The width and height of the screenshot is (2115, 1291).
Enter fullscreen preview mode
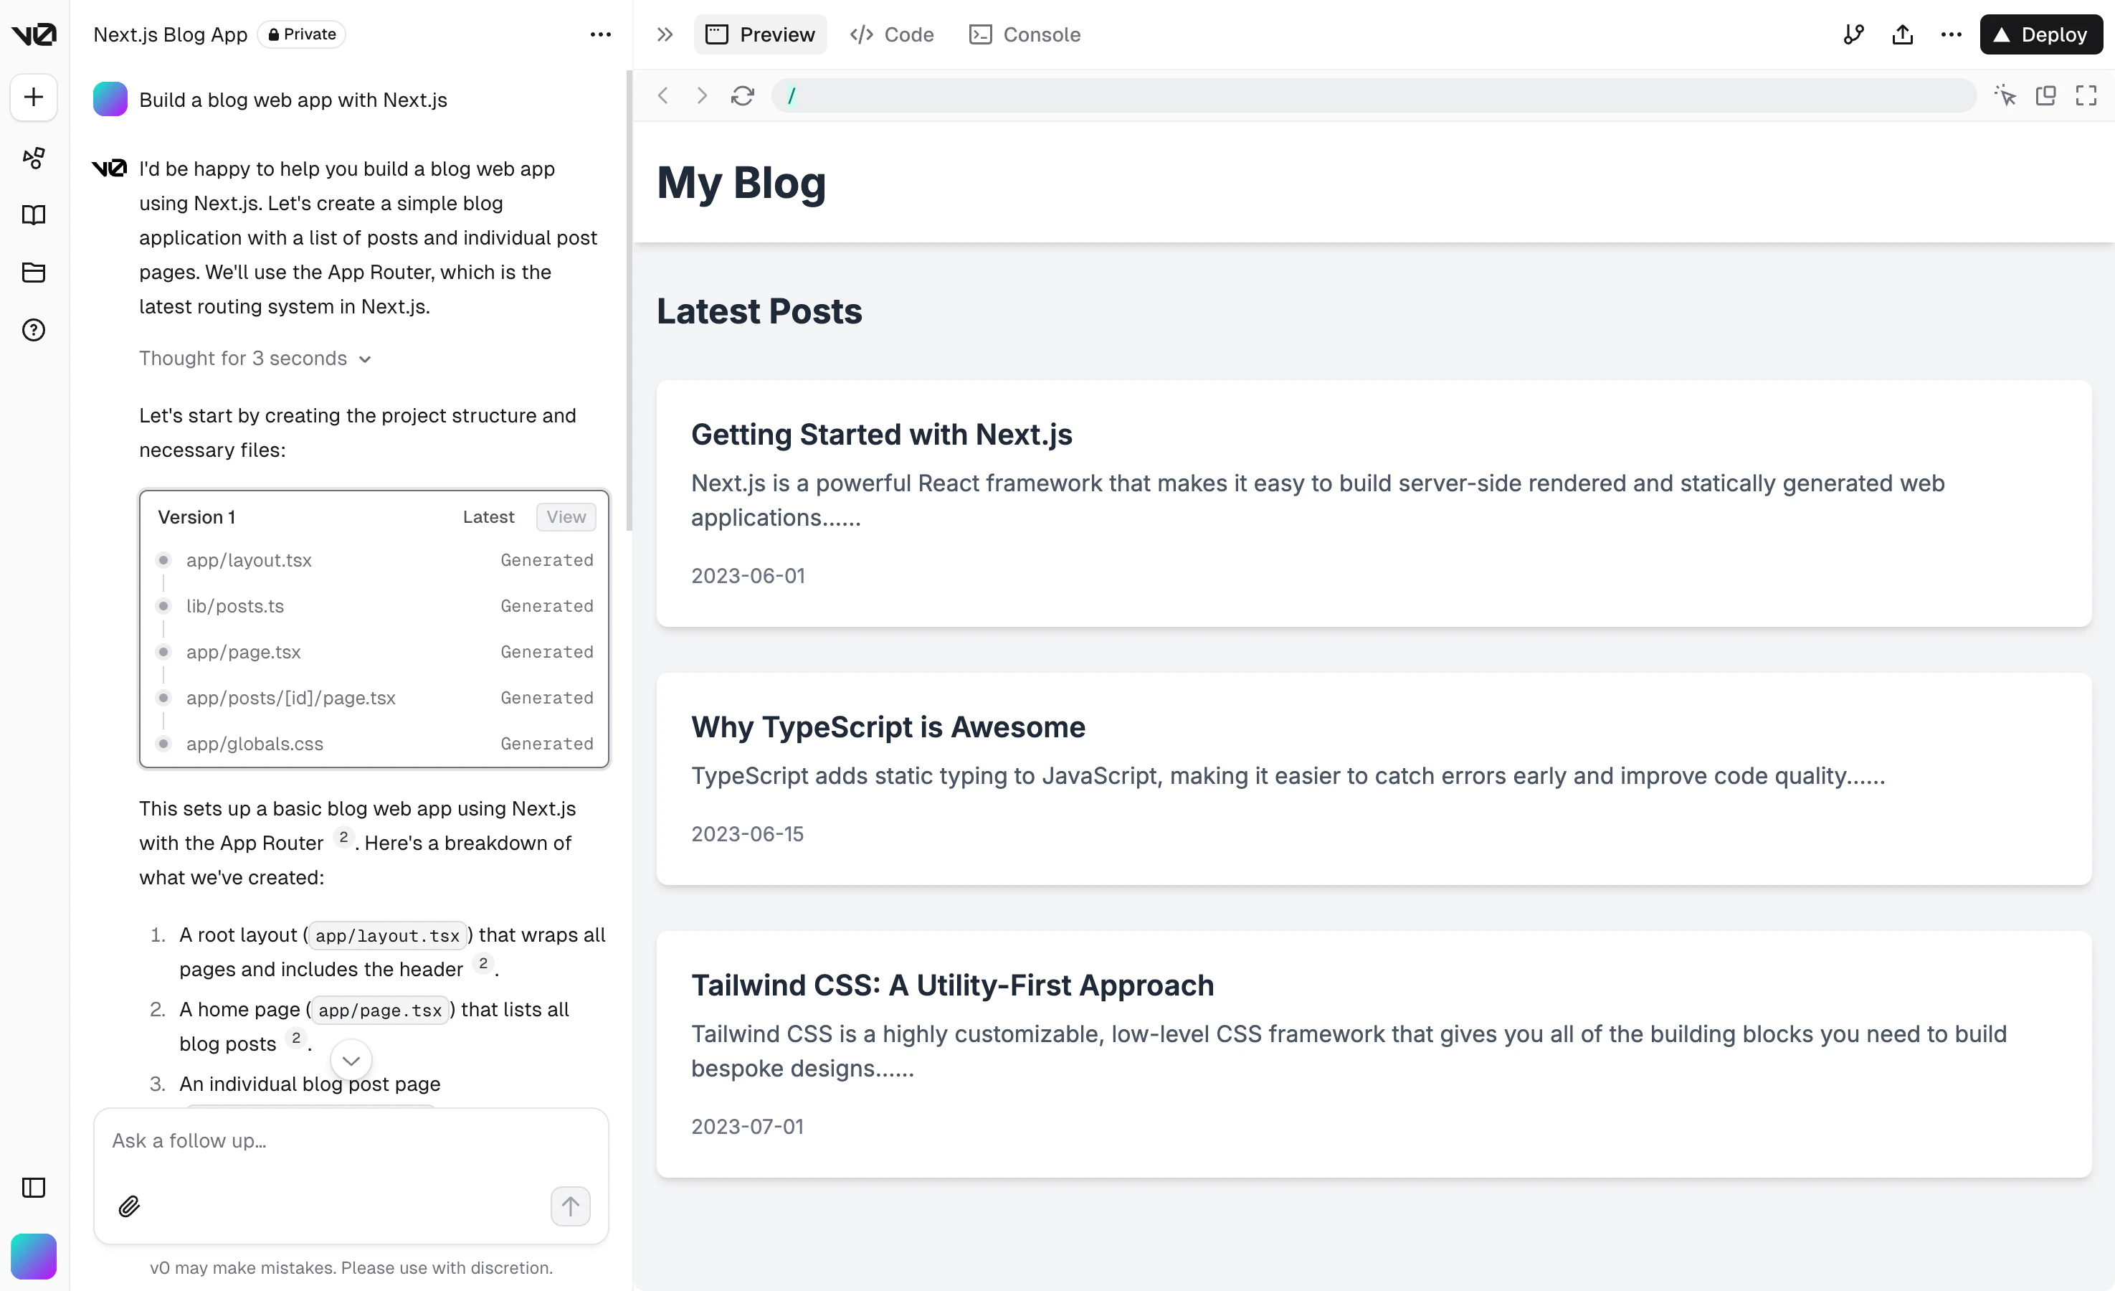pos(2086,95)
